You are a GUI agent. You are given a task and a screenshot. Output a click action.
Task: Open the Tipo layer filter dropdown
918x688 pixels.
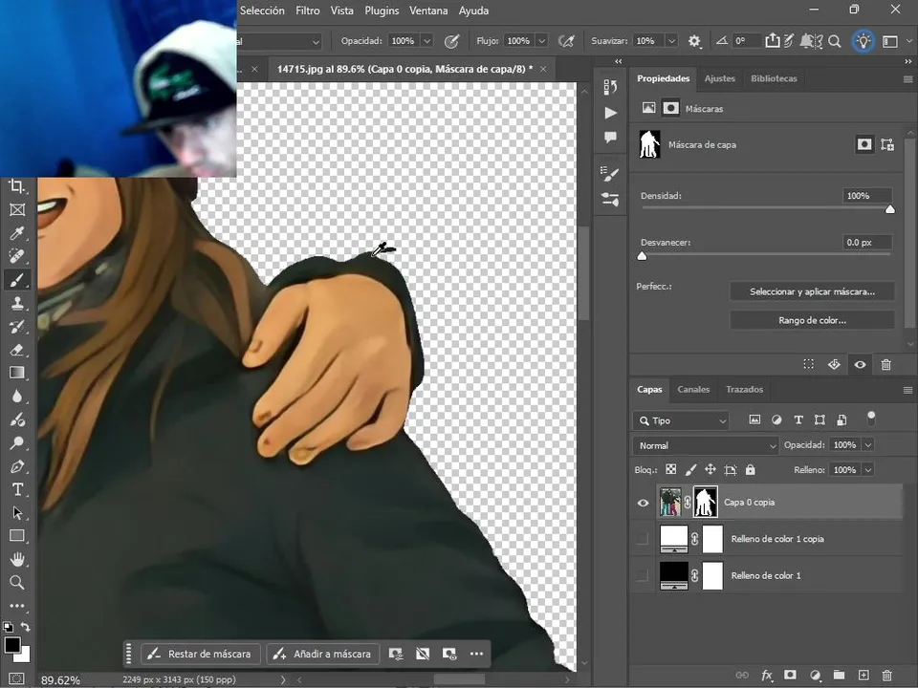click(681, 420)
